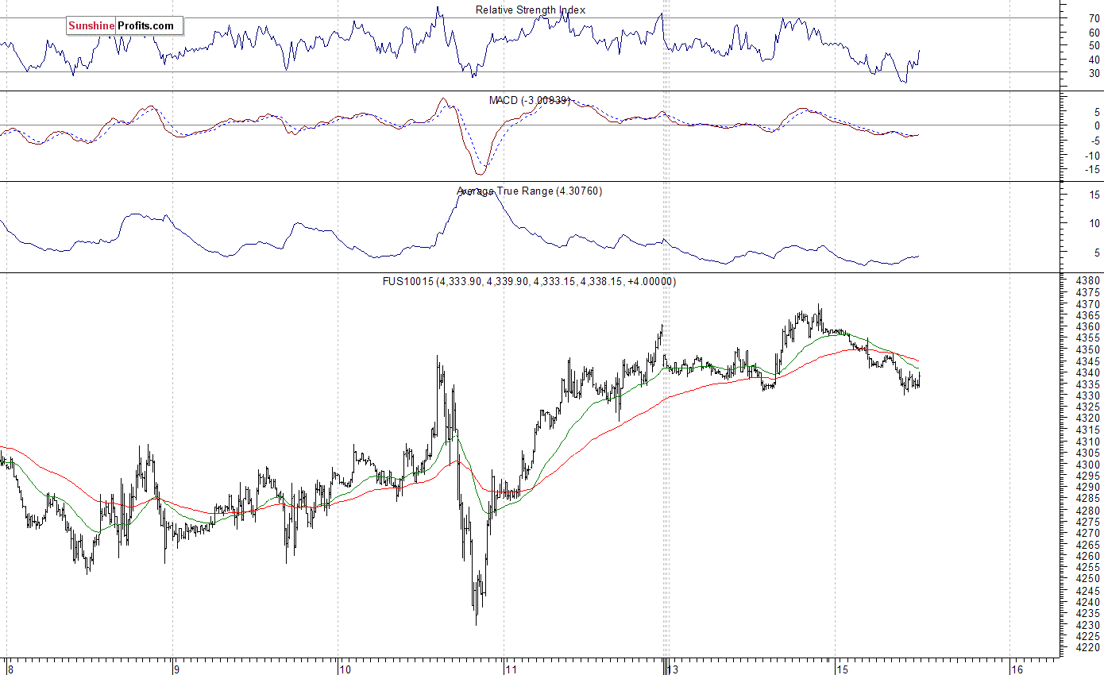Click the price axis label 4280
Viewport: 1104px width, 675px height.
tap(1088, 511)
